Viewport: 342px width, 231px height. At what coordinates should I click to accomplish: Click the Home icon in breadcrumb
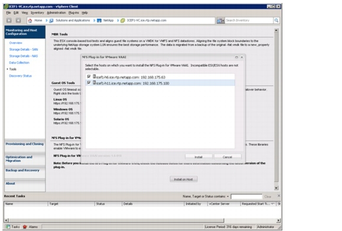30,21
